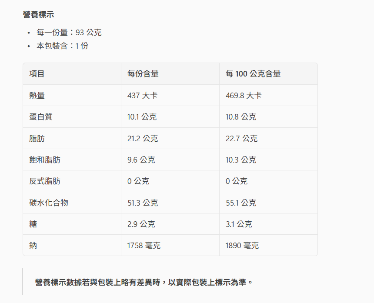Select the 熱量 row label
Screen dimensions: 374x303
pos(37,95)
